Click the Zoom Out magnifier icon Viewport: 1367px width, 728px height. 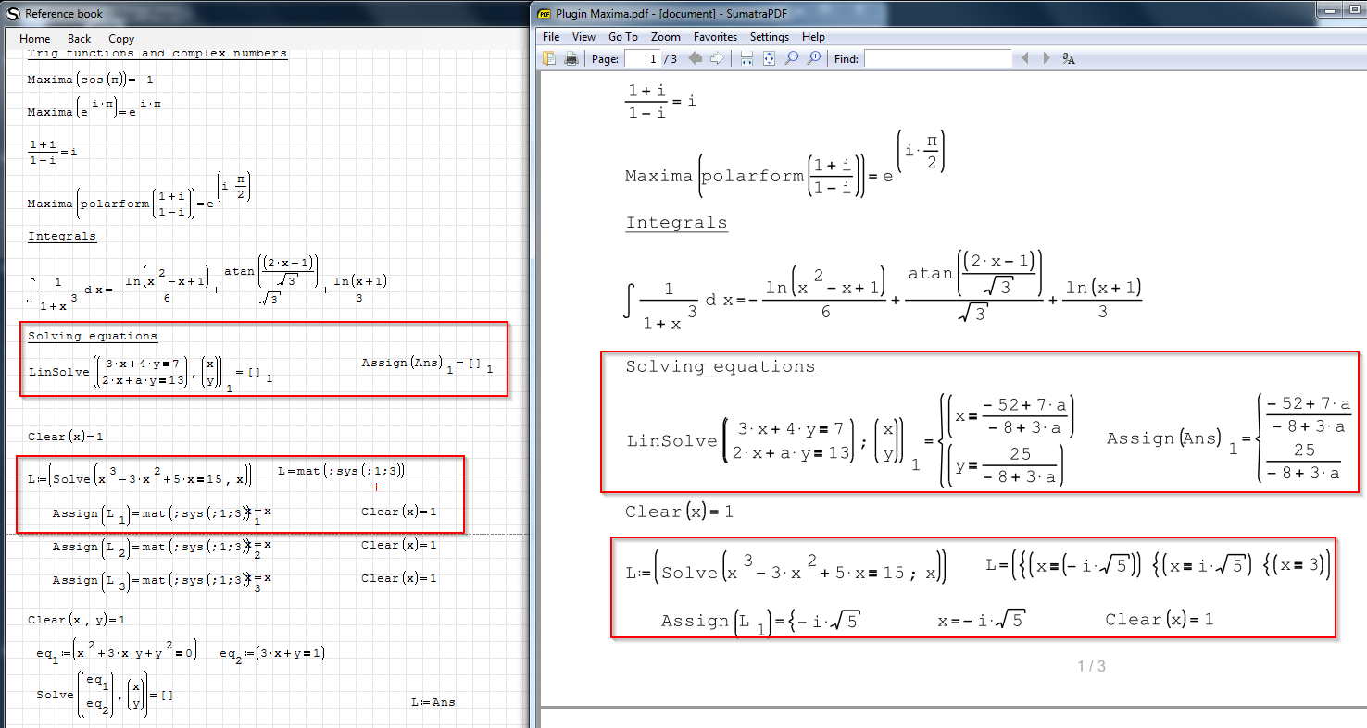click(x=791, y=58)
